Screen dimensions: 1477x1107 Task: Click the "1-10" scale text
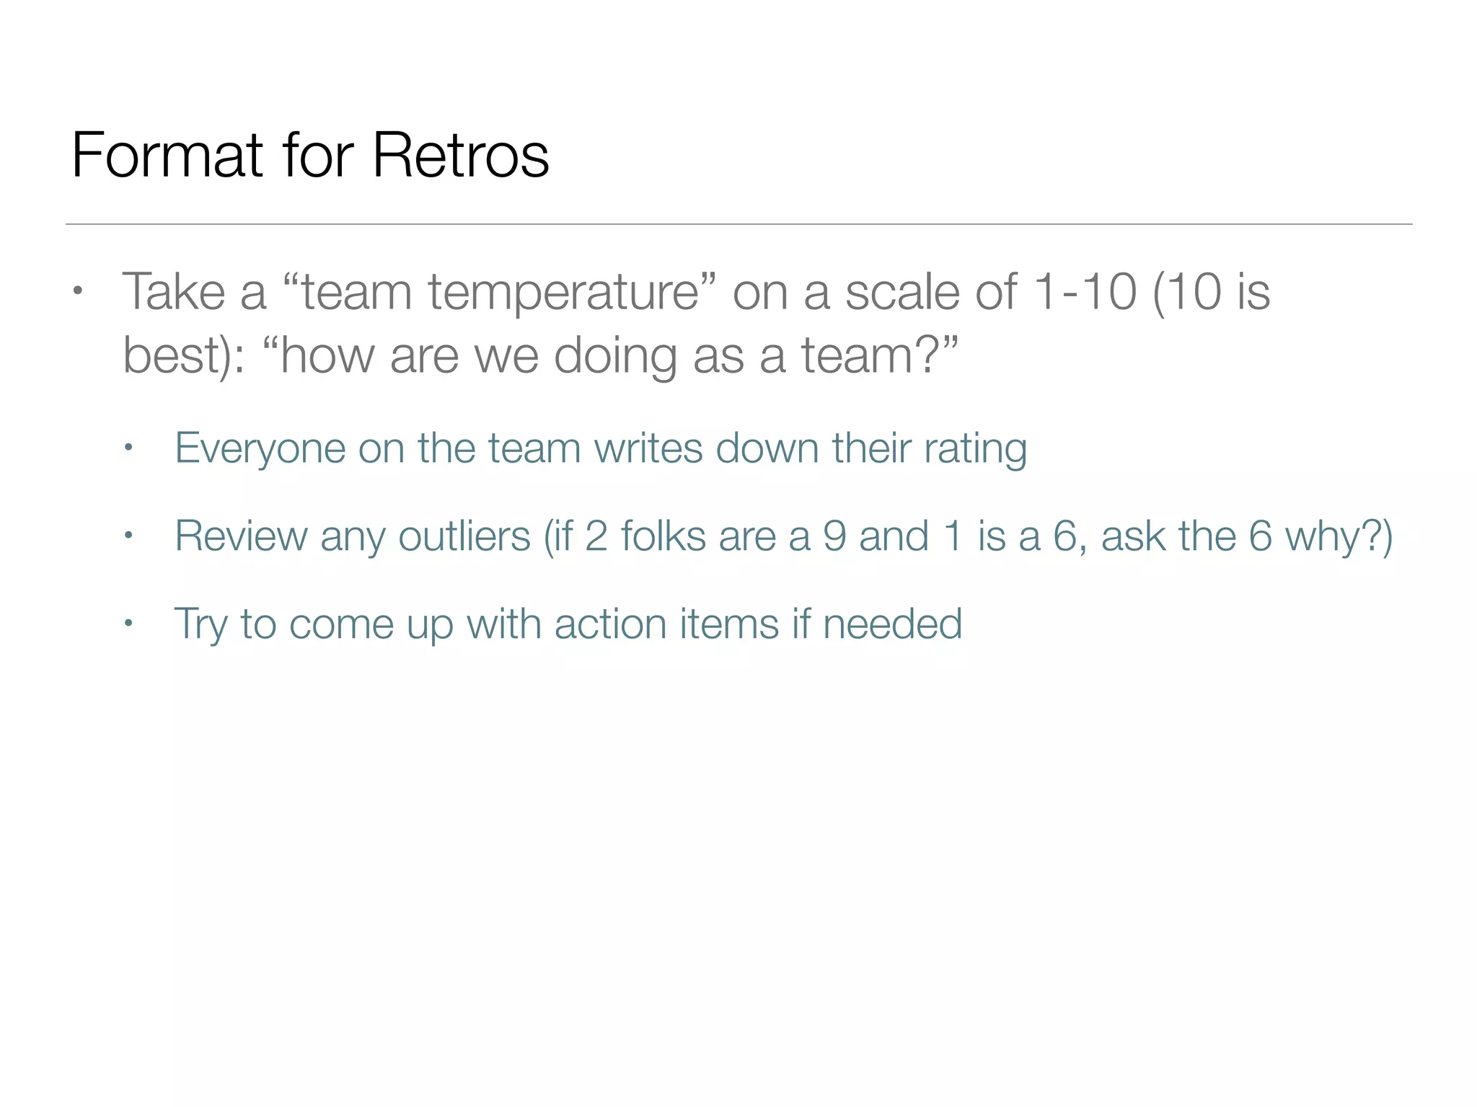click(x=1085, y=292)
